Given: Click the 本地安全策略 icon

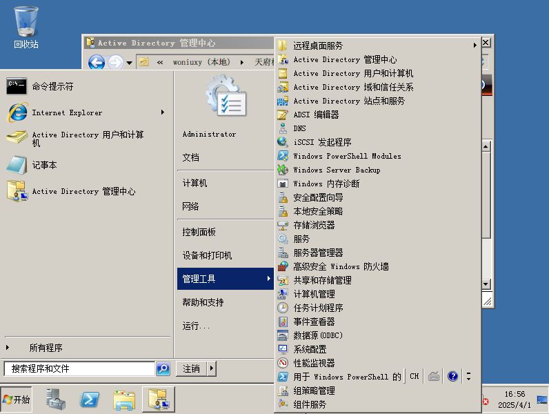Looking at the screenshot, I should pos(283,211).
